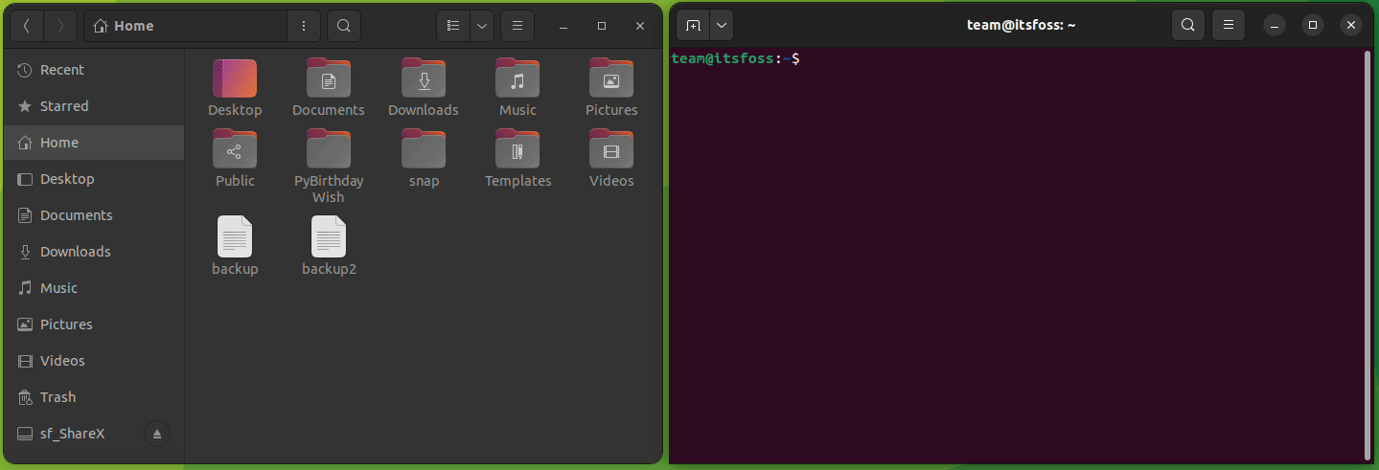Image resolution: width=1379 pixels, height=470 pixels.
Task: Click the search icon in Files toolbar
Action: (344, 26)
